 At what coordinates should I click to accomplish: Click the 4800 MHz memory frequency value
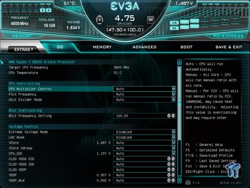[19, 24]
